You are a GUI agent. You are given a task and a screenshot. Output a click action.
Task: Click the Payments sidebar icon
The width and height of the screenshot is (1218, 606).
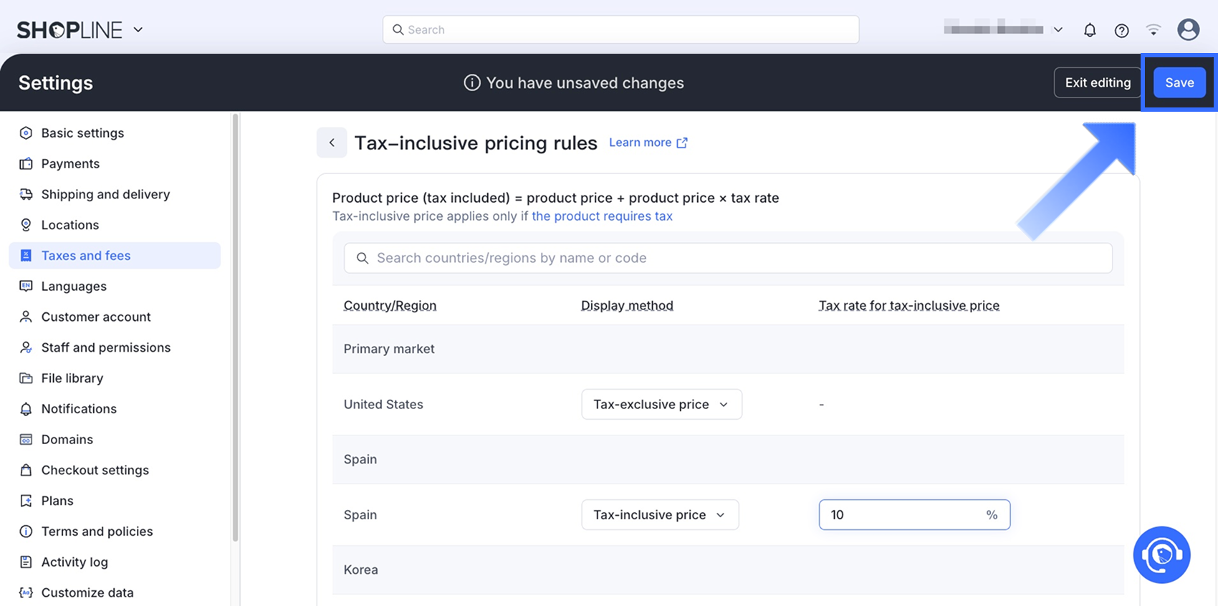[x=26, y=163]
